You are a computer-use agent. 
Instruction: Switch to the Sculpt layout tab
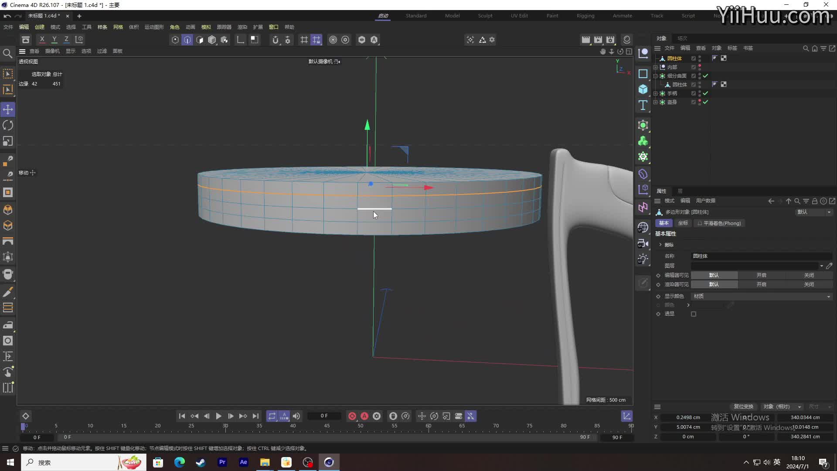[485, 16]
